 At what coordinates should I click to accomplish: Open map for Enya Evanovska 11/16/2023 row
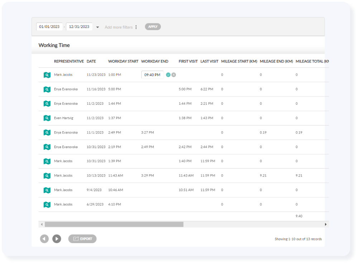click(47, 89)
